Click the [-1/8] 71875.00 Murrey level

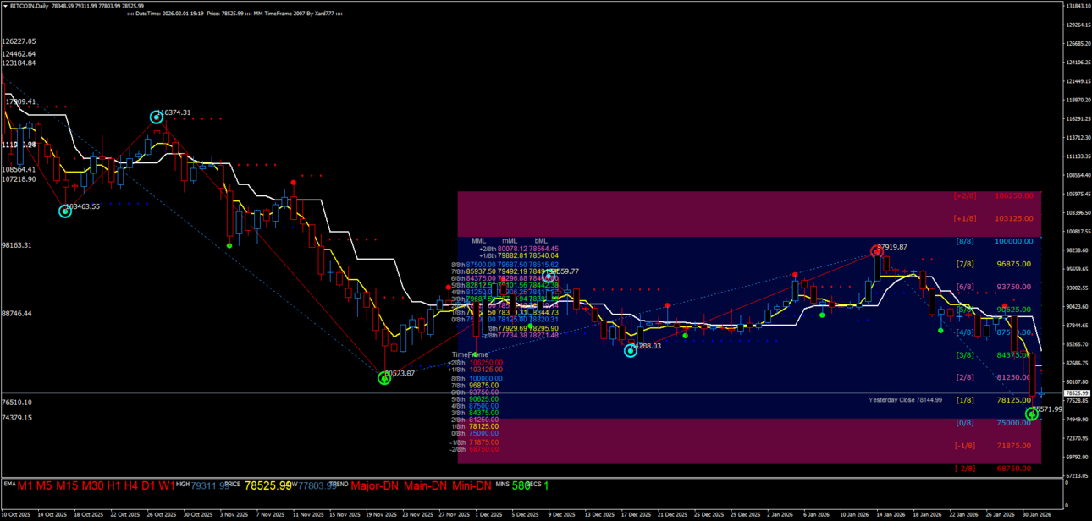994,446
